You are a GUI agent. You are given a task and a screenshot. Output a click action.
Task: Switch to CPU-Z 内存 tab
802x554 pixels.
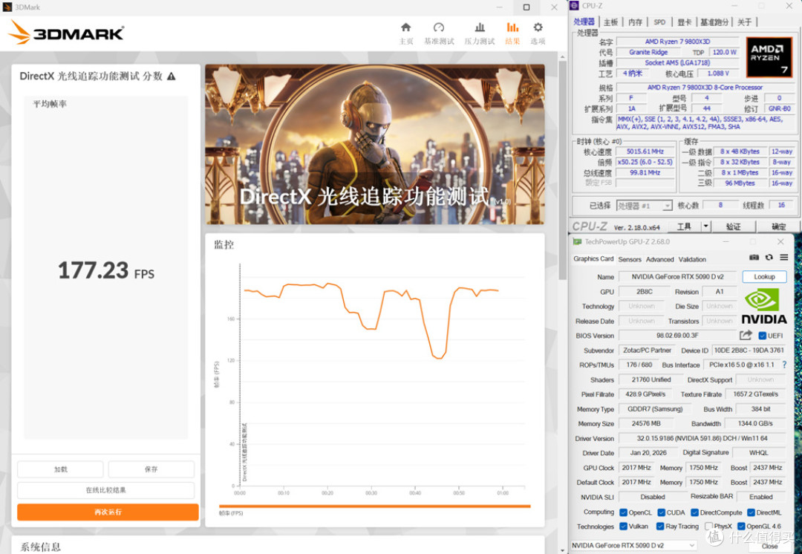[635, 22]
